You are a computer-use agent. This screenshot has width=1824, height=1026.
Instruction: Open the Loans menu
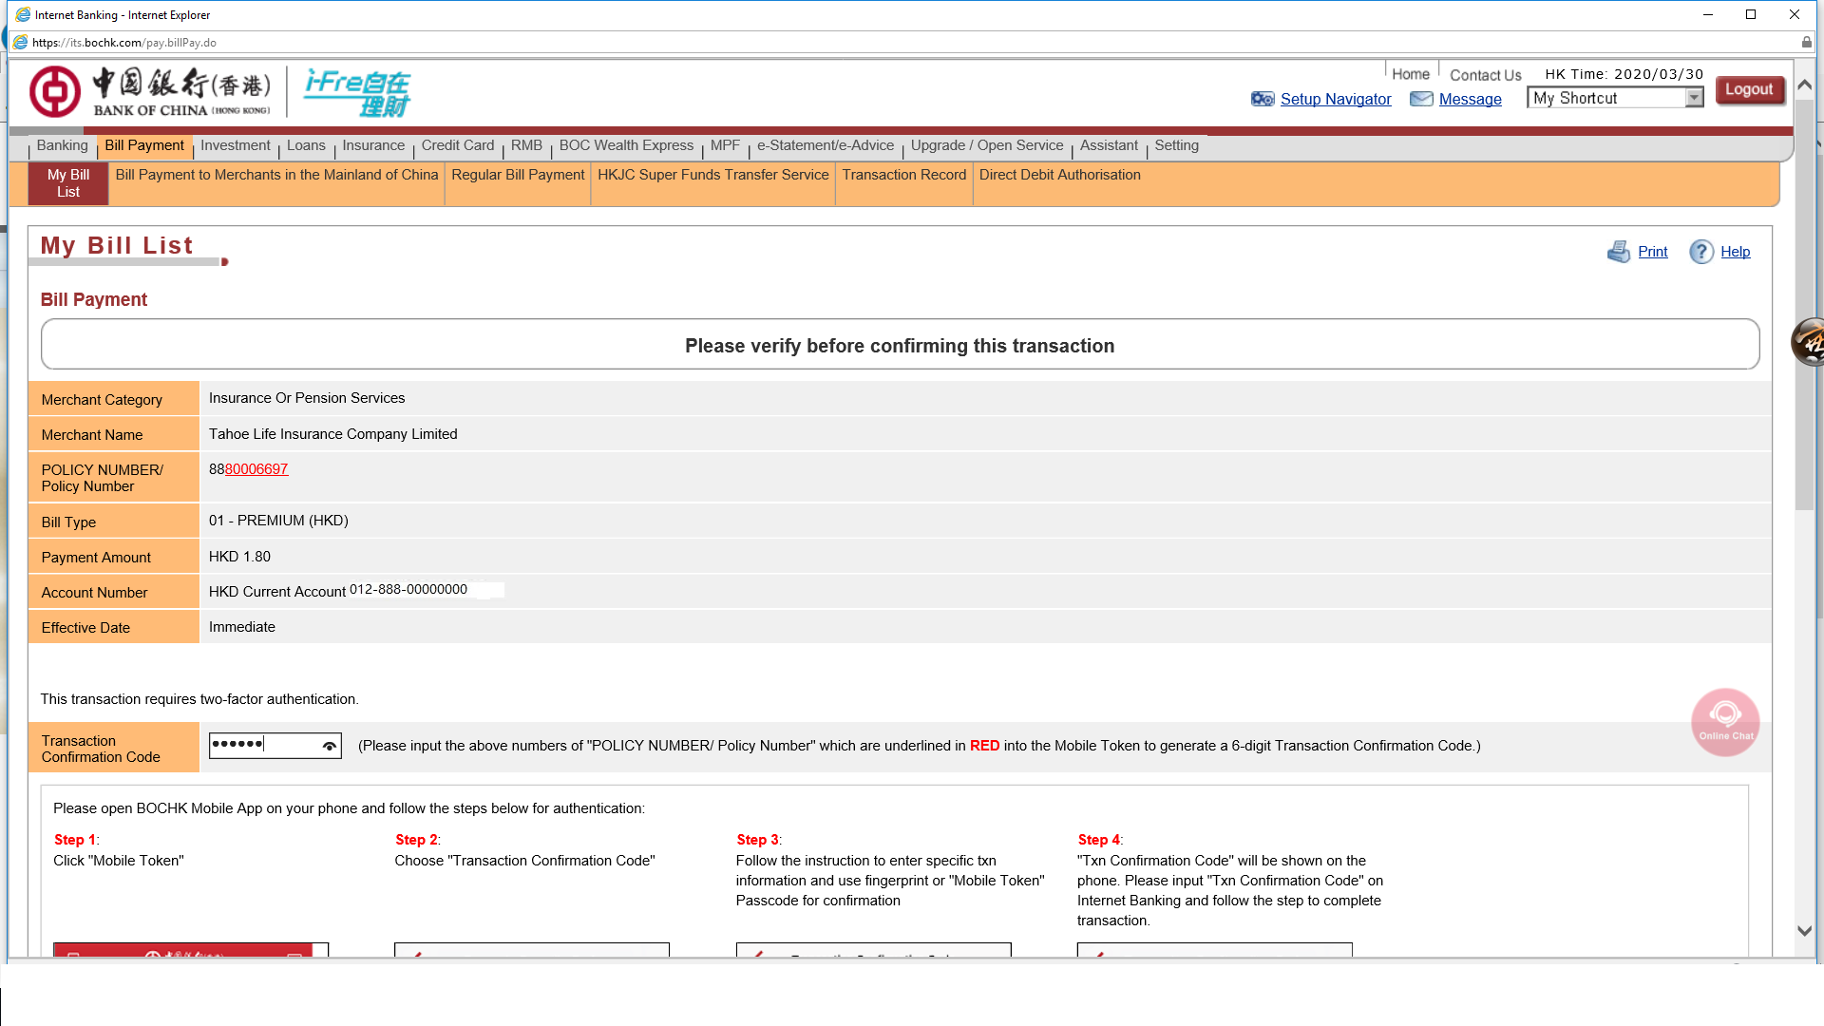(306, 145)
